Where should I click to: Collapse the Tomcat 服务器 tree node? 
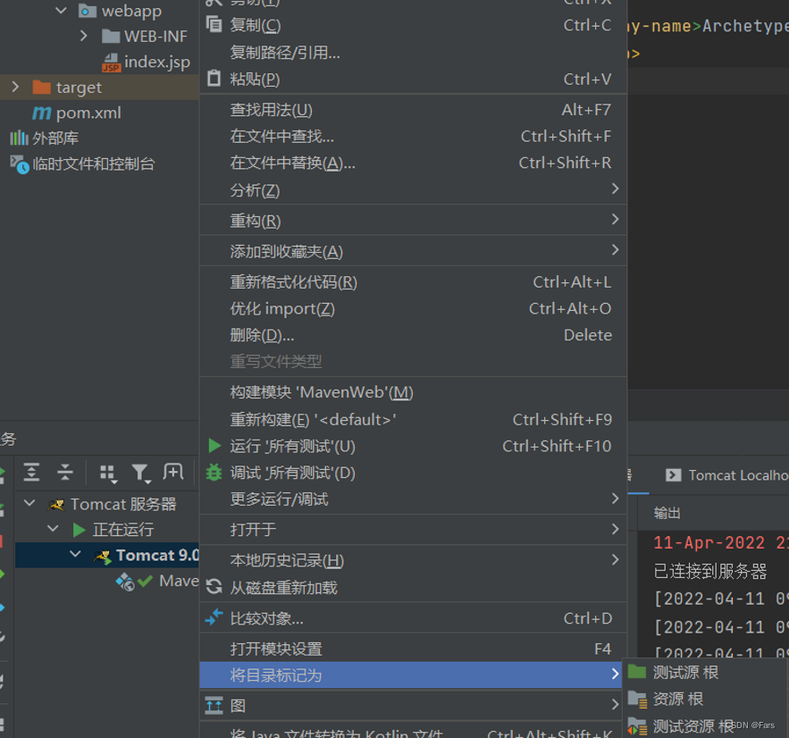[x=29, y=502]
